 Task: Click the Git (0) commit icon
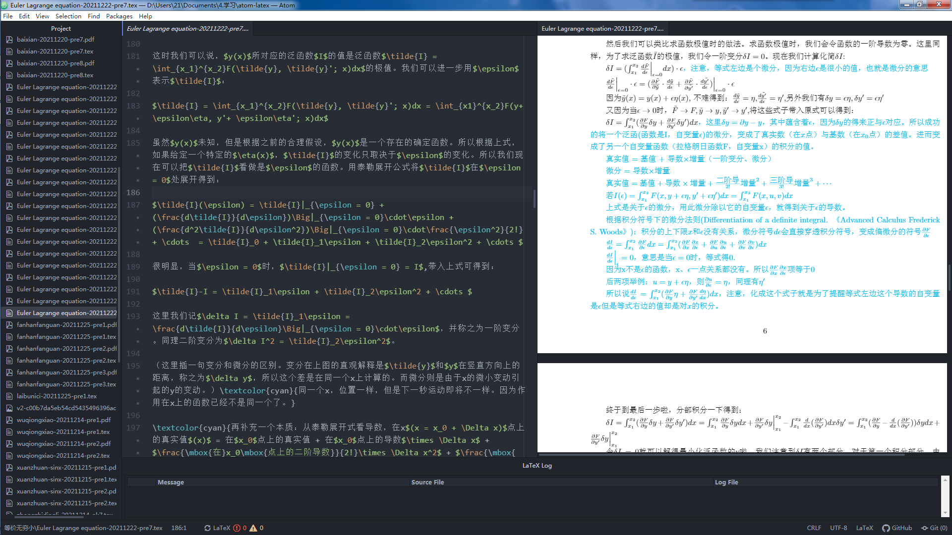925,528
